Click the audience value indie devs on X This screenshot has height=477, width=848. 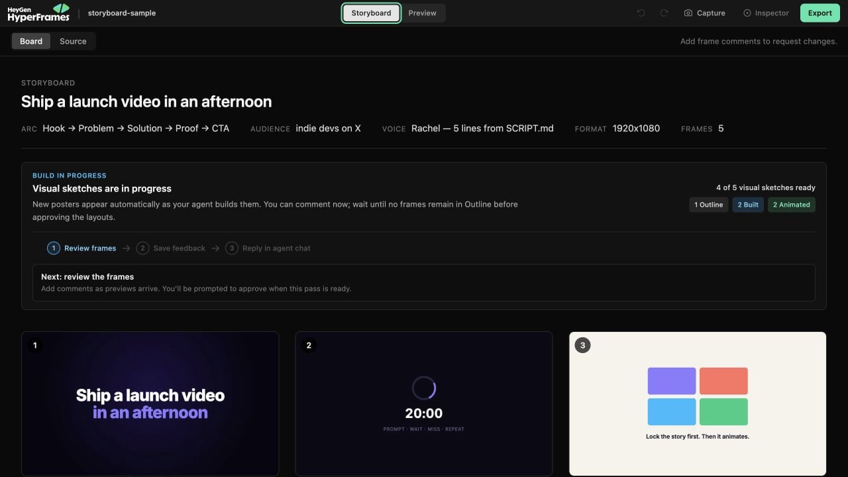(329, 129)
